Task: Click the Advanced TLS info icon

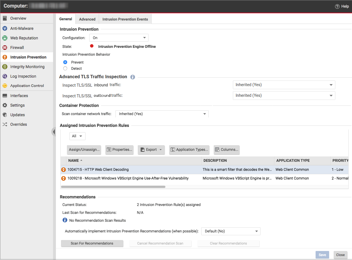Action: (133, 77)
